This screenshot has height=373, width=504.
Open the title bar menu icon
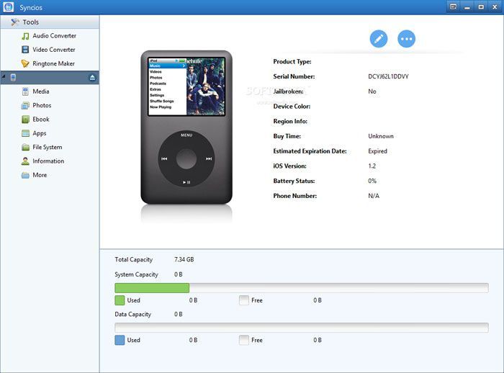(x=453, y=6)
